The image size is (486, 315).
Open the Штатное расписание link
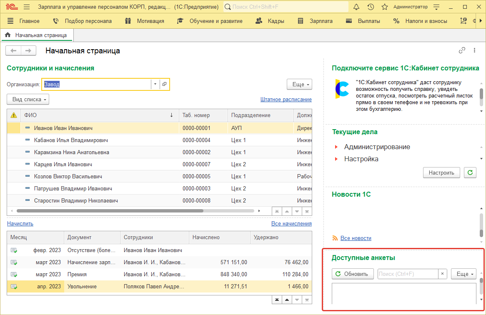click(x=286, y=100)
